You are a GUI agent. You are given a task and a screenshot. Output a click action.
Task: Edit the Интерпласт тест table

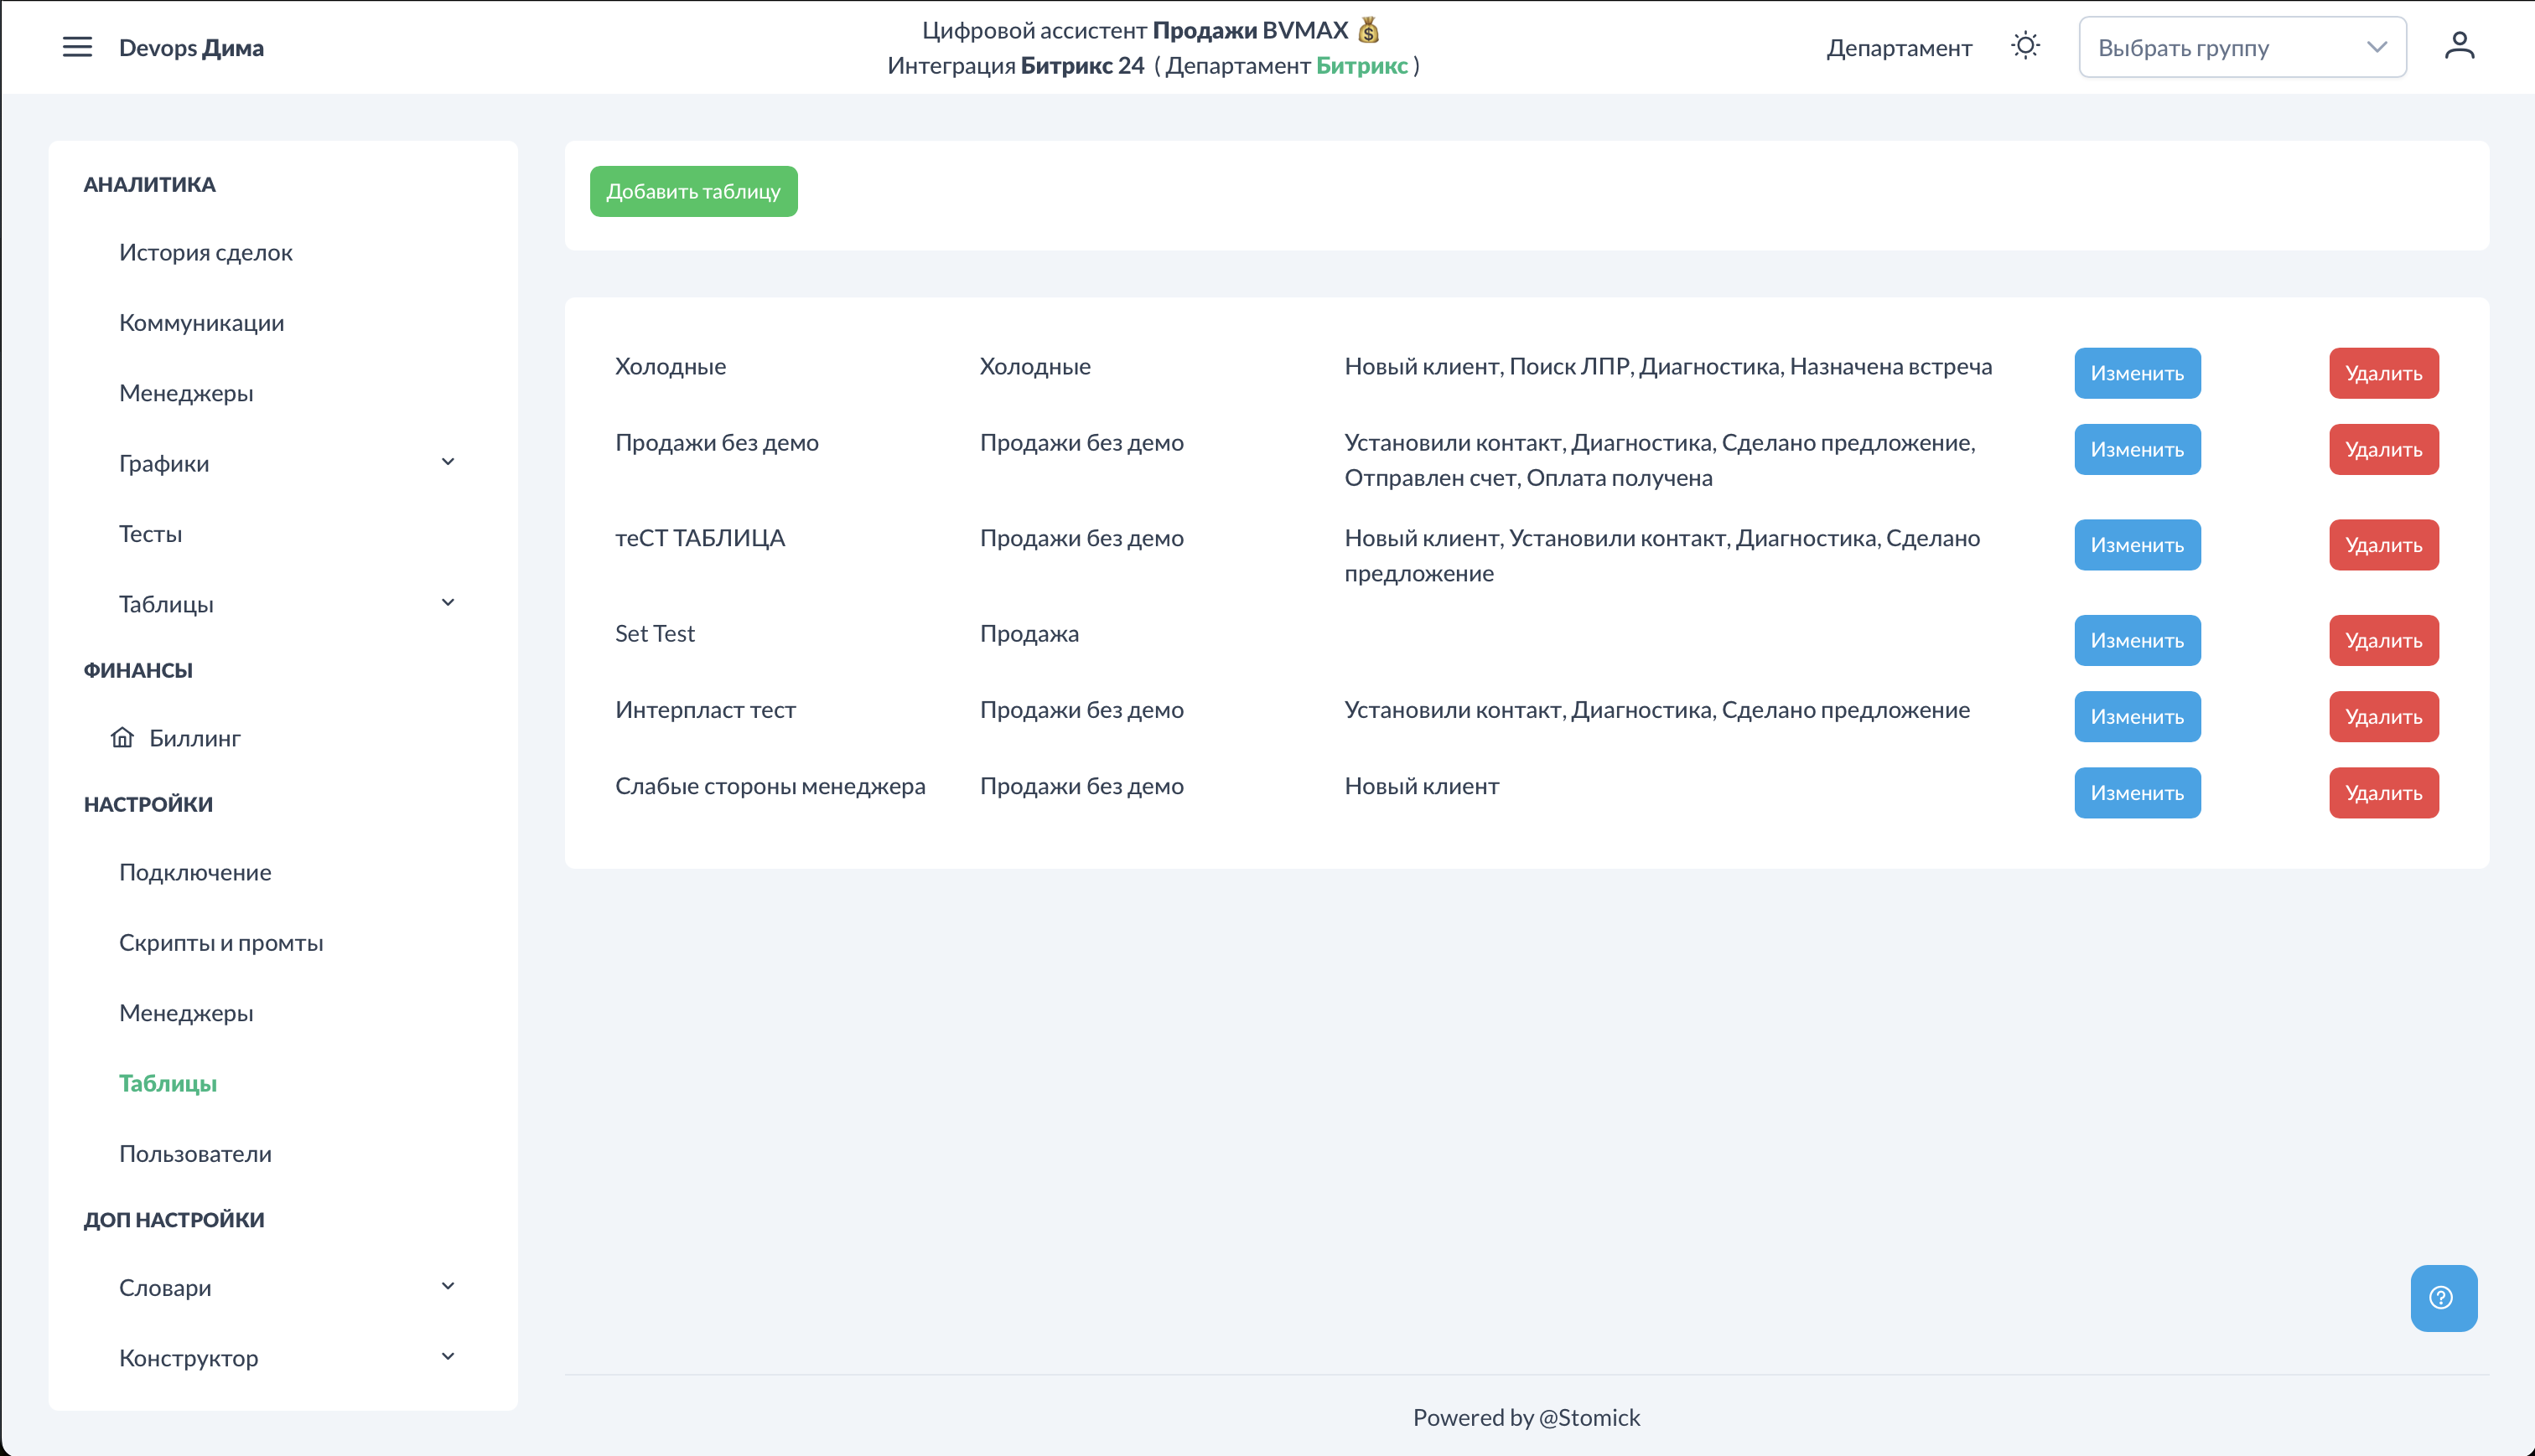pyautogui.click(x=2136, y=716)
